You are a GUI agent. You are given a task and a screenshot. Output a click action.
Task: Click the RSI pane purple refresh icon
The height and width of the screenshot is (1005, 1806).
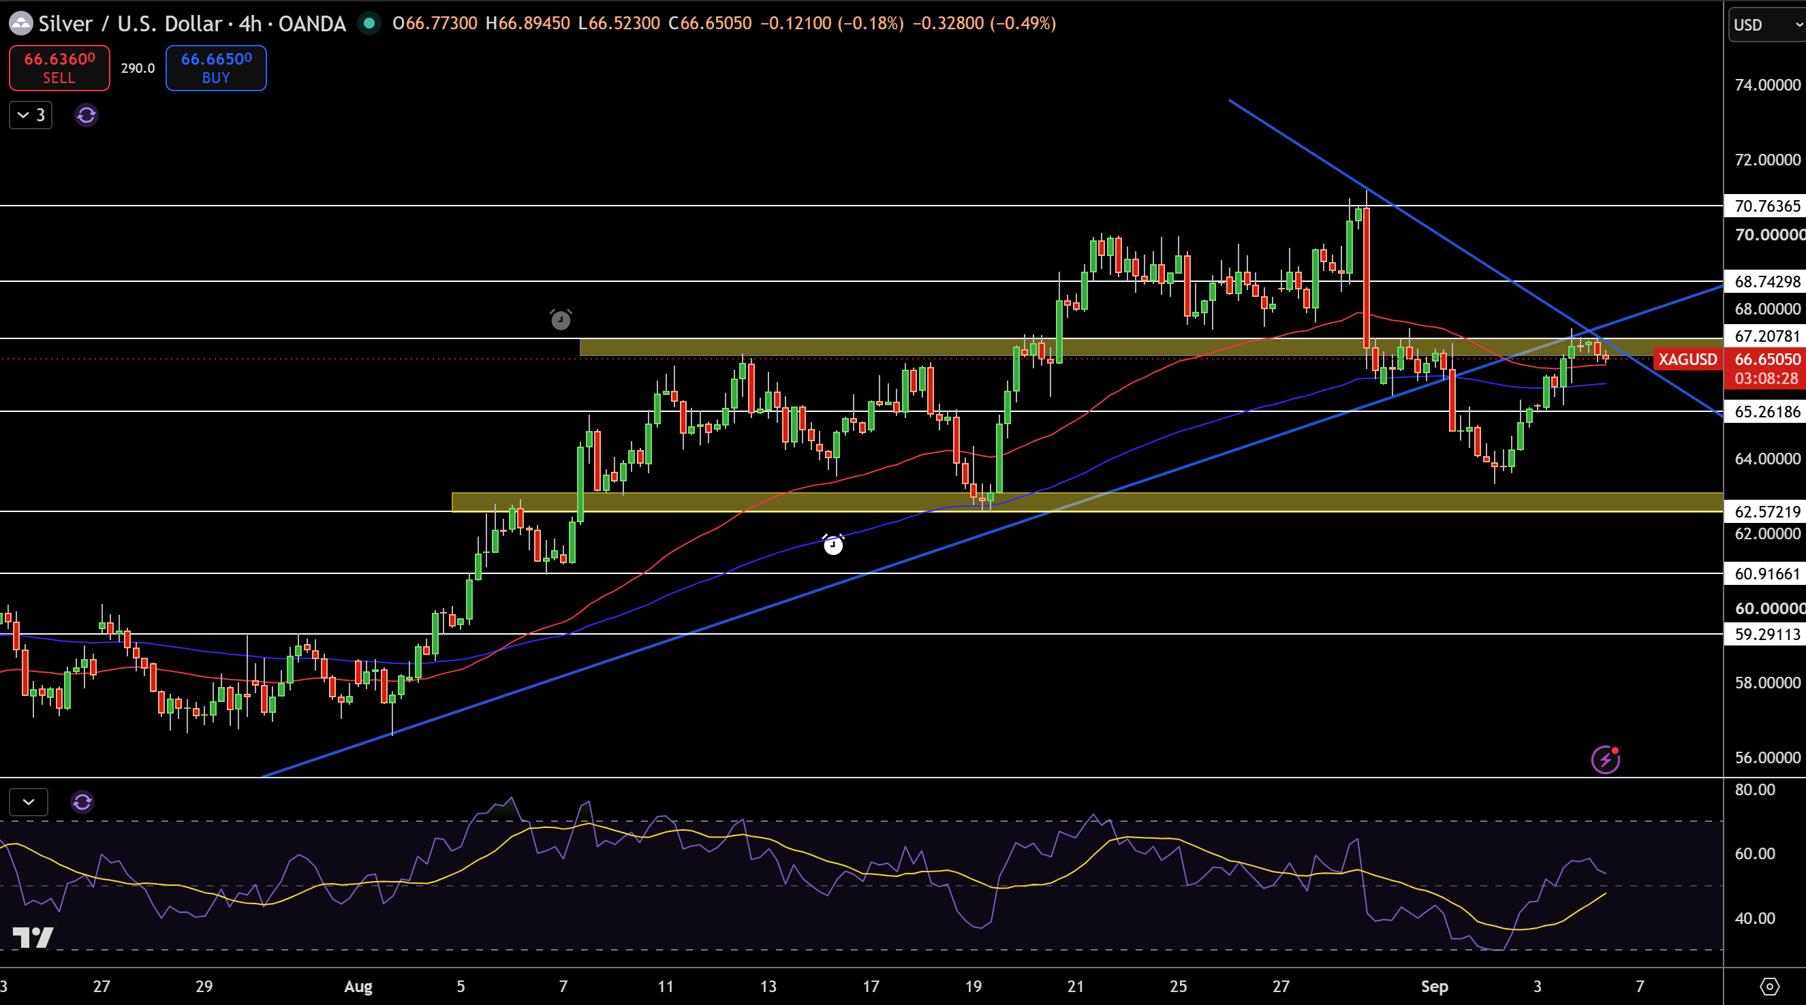click(82, 802)
